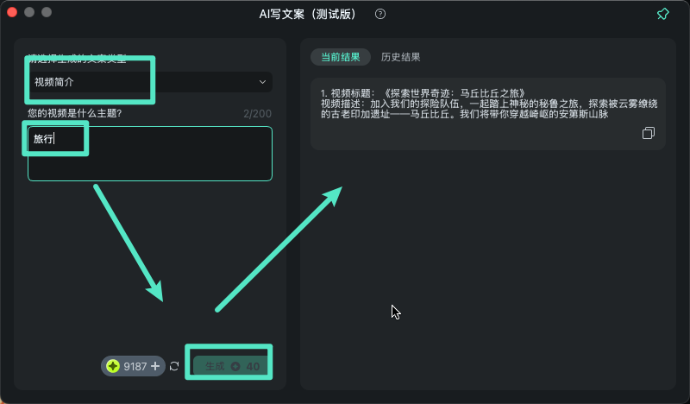Click the 2/200 character counter
This screenshot has width=690, height=404.
[x=257, y=114]
